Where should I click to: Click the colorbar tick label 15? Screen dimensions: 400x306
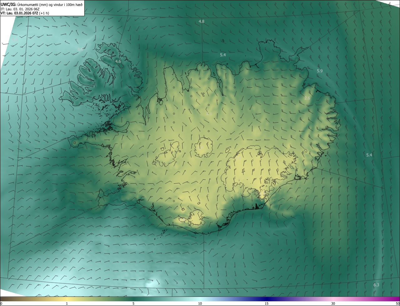267,303
